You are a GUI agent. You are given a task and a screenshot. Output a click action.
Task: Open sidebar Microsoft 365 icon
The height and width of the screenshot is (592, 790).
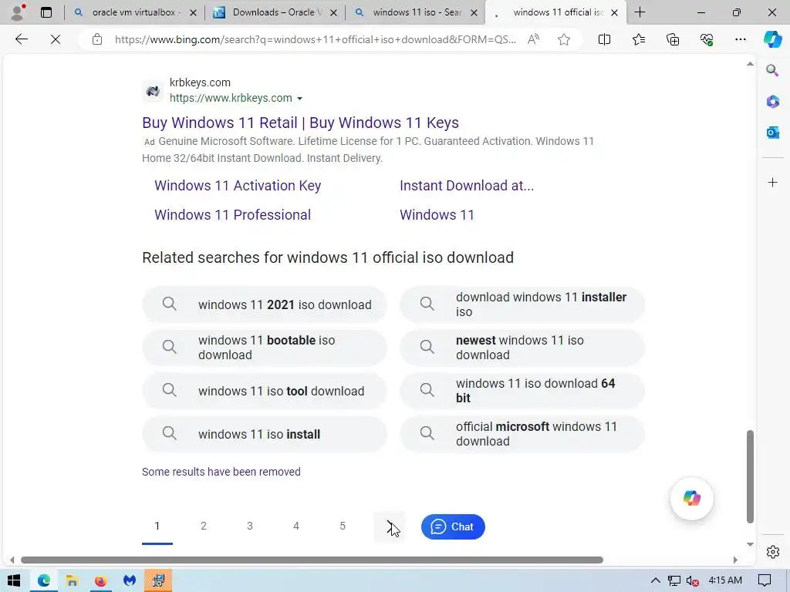point(772,102)
